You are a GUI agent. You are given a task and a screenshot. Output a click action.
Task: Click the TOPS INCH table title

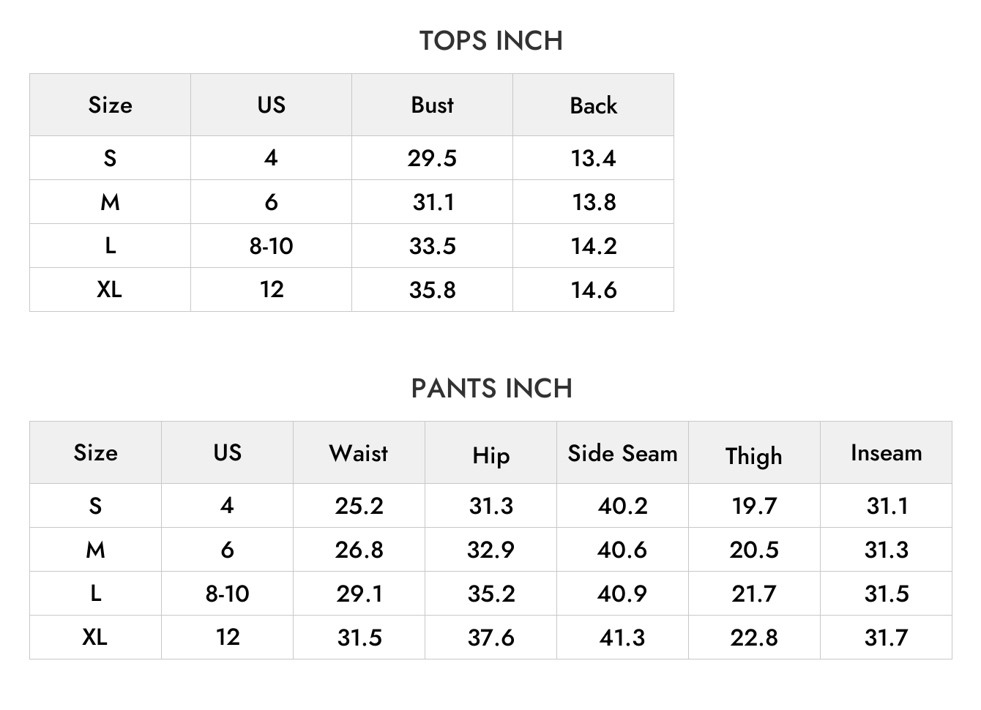(490, 41)
